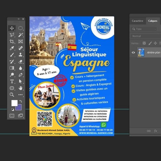Pick the Magic Wand tool
161x161 pixels.
(x=20, y=35)
